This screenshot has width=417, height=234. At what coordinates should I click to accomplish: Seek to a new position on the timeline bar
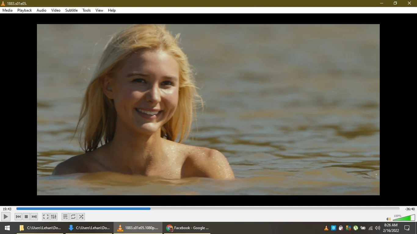click(x=208, y=209)
